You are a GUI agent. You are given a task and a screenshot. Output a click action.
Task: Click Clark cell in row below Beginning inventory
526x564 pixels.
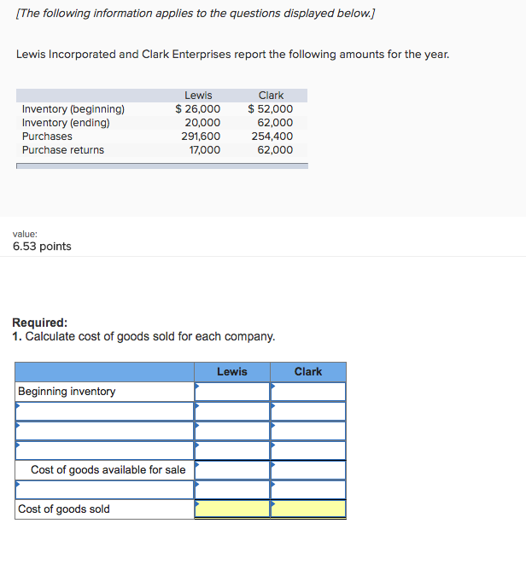308,411
